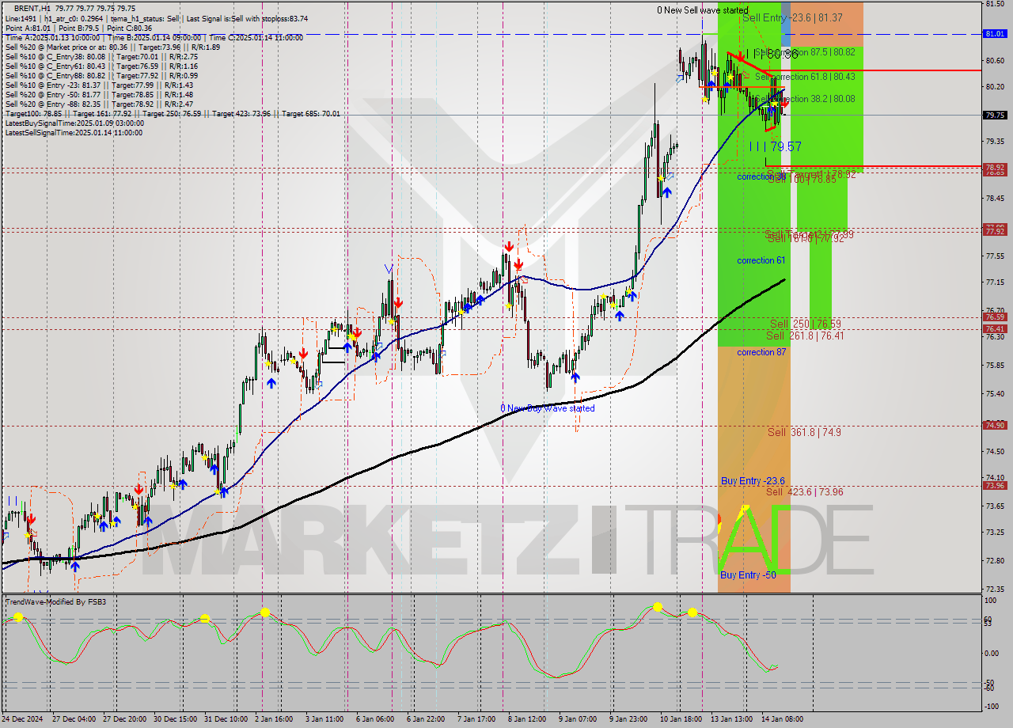Click the blue 81.01 price tag

(x=995, y=34)
